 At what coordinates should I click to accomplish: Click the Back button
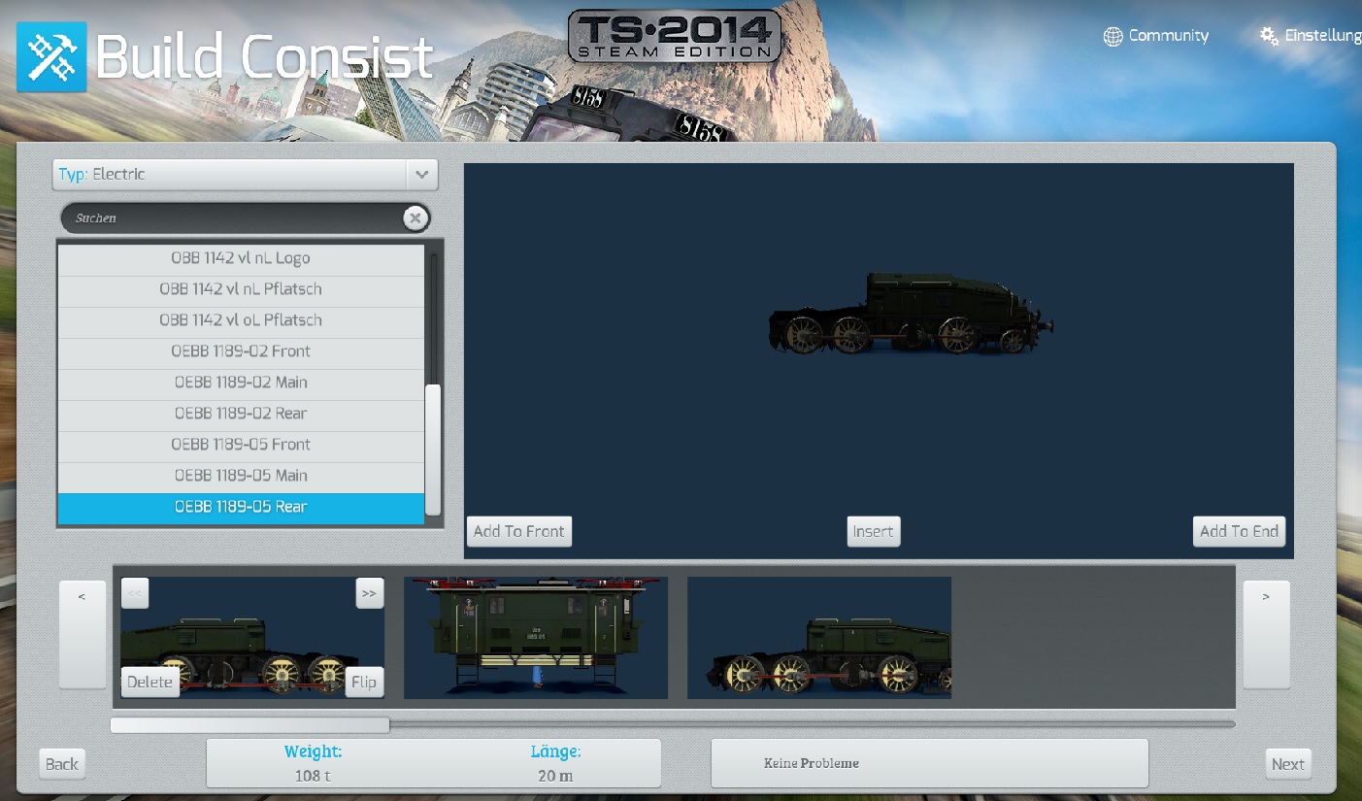[62, 764]
